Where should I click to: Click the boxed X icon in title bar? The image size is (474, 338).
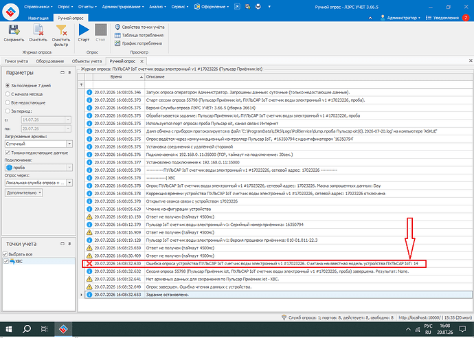click(237, 7)
